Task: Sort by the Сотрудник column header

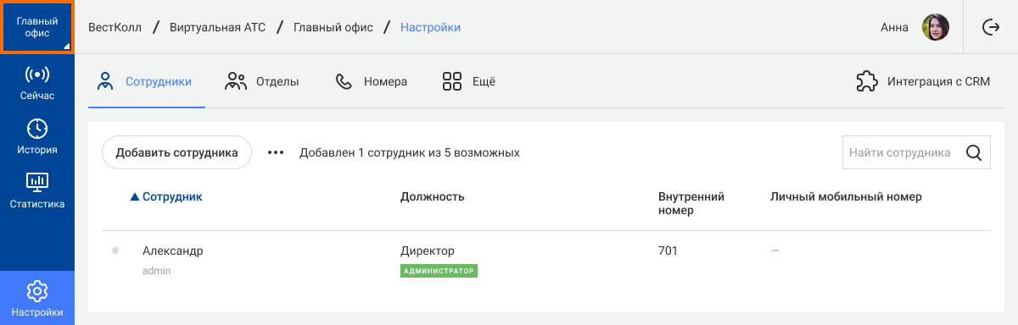Action: click(x=166, y=197)
